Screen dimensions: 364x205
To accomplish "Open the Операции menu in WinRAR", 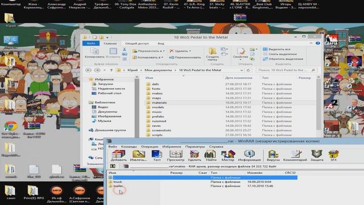I will (x=150, y=146).
